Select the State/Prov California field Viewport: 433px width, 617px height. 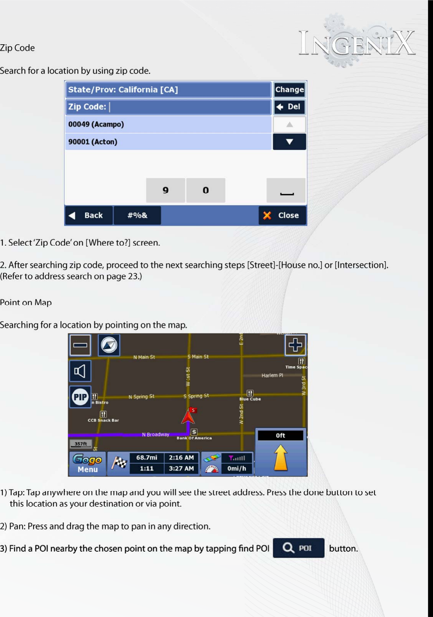(168, 90)
